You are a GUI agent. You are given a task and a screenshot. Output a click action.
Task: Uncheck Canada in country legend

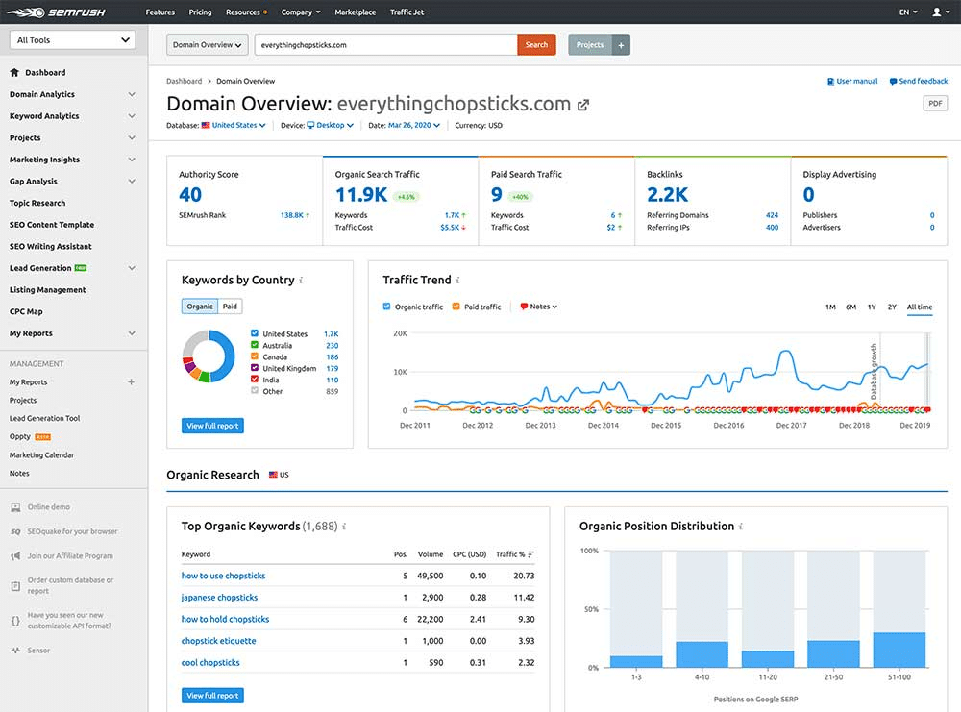click(255, 356)
